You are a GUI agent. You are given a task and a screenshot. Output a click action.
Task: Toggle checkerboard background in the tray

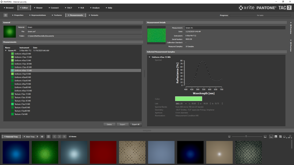280,137
